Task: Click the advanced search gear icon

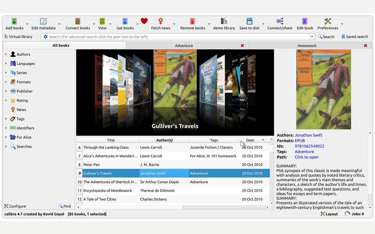Action: (x=45, y=37)
